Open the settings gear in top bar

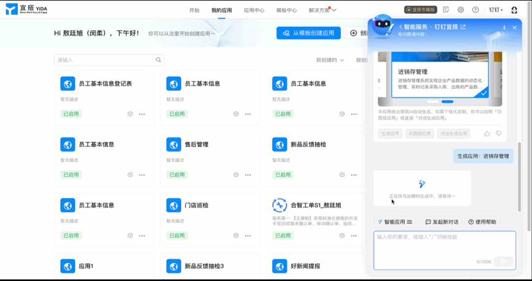(461, 10)
